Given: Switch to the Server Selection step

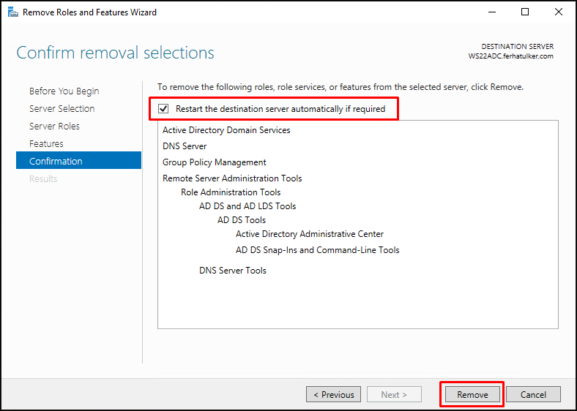Looking at the screenshot, I should 62,109.
